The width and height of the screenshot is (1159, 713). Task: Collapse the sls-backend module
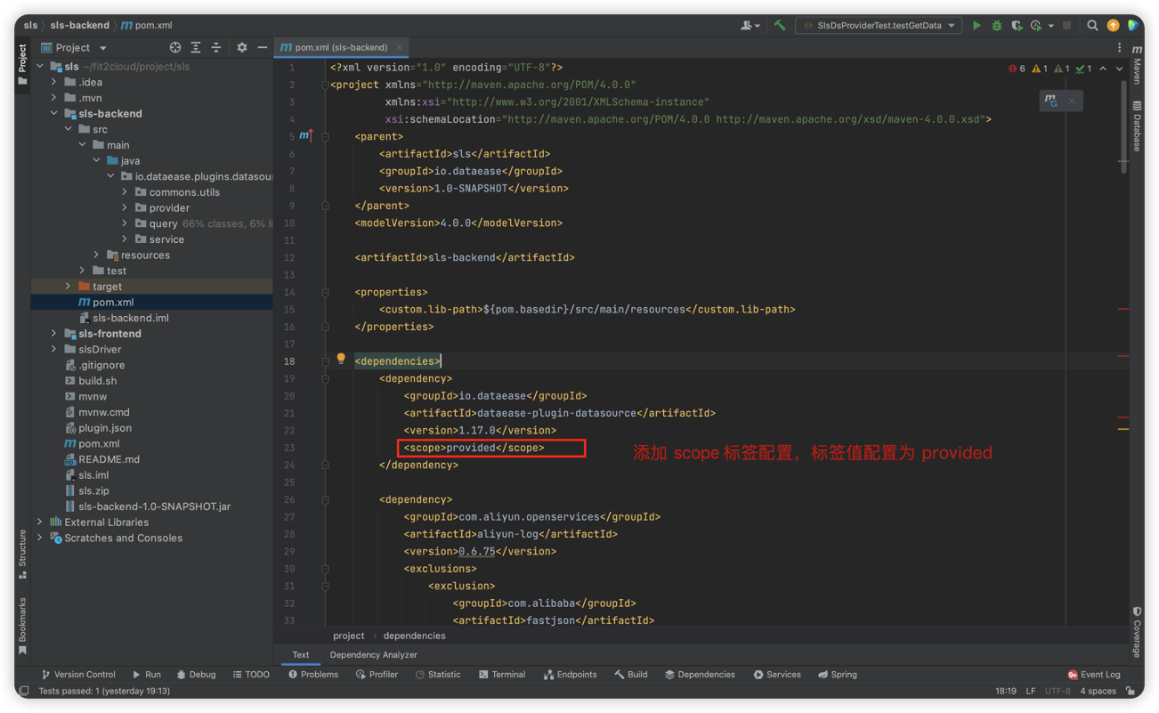pyautogui.click(x=54, y=114)
